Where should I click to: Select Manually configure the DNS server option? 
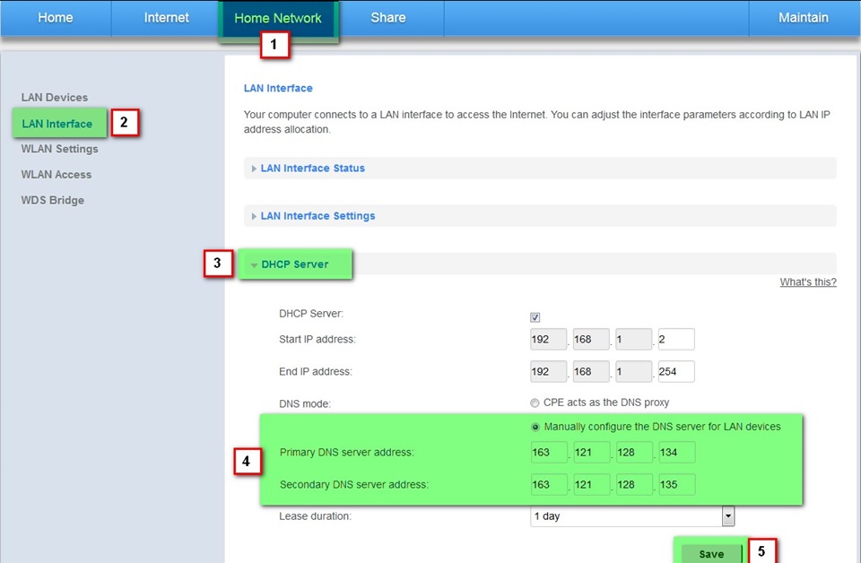coord(535,427)
